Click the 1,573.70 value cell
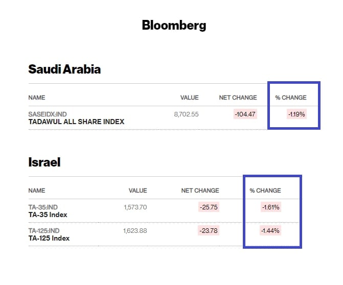The image size is (343, 285). pyautogui.click(x=135, y=207)
